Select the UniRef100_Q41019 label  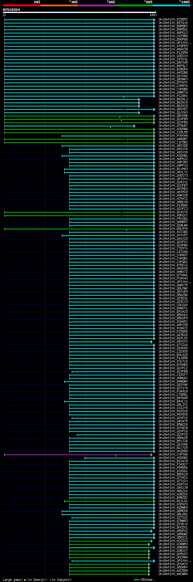coord(173,239)
